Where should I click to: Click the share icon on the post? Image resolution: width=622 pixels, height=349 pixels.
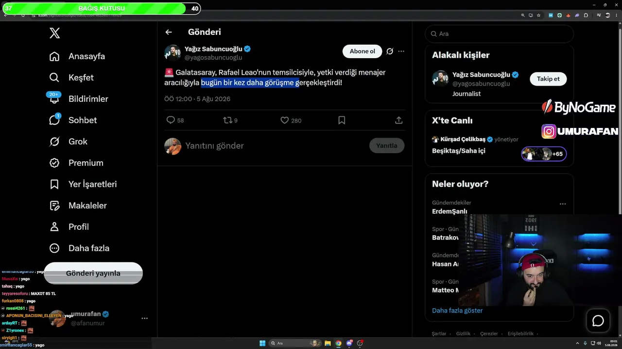(x=399, y=120)
